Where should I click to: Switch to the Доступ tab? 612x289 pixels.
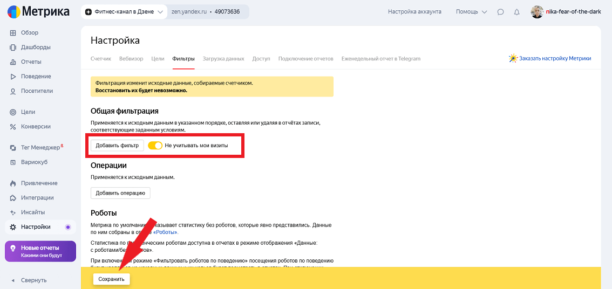[261, 59]
